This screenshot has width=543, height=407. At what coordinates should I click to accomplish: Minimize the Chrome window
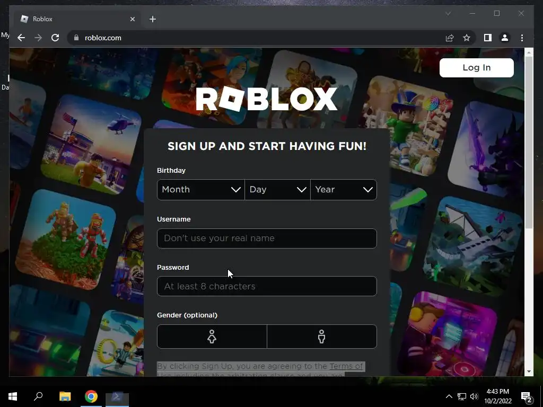472,13
